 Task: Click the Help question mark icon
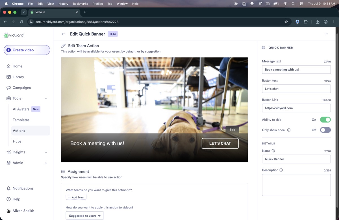click(x=8, y=199)
